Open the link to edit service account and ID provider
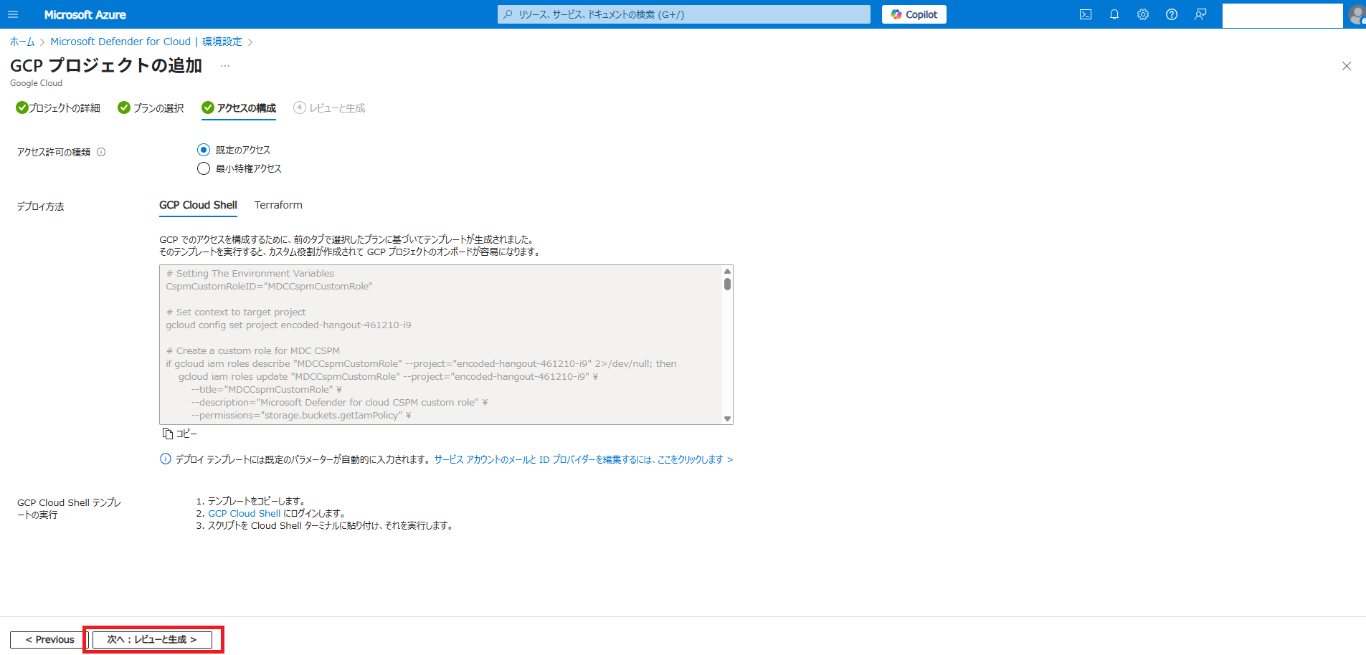The width and height of the screenshot is (1366, 655). coord(584,459)
